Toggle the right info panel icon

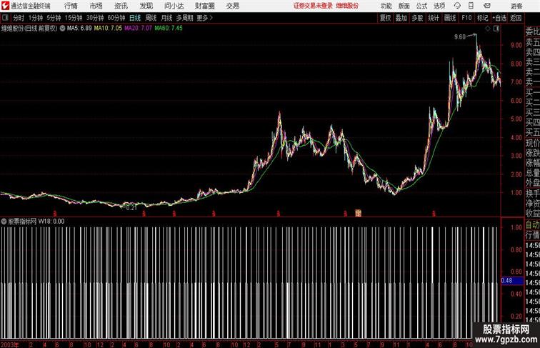496,29
